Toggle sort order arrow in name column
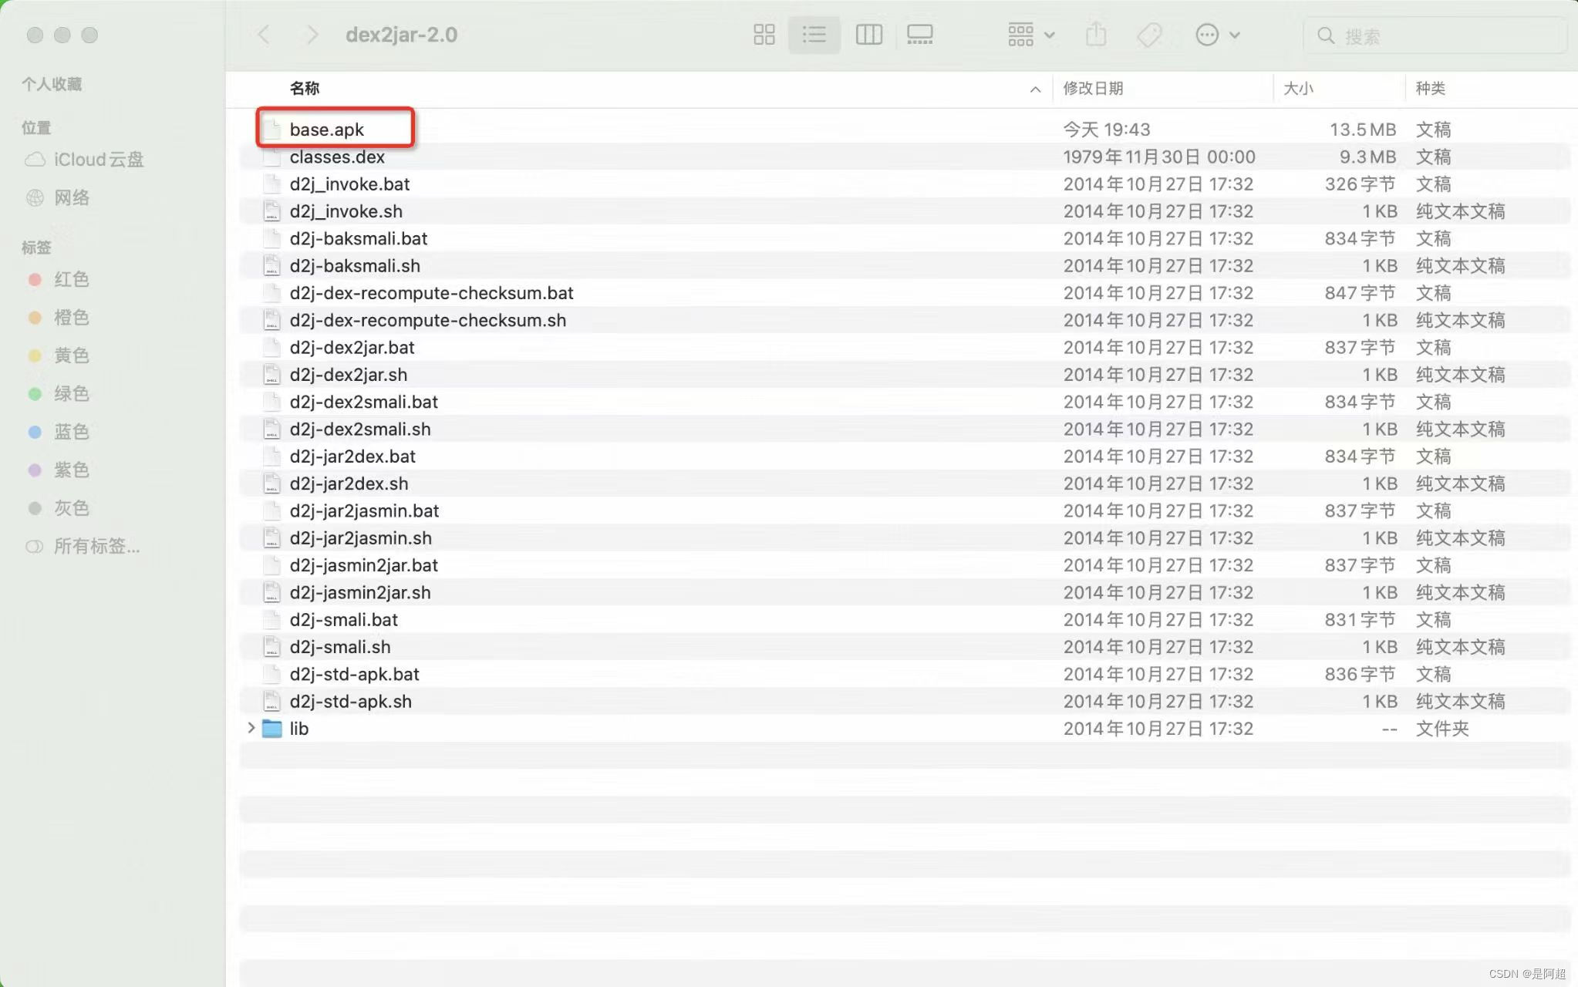 [1035, 89]
